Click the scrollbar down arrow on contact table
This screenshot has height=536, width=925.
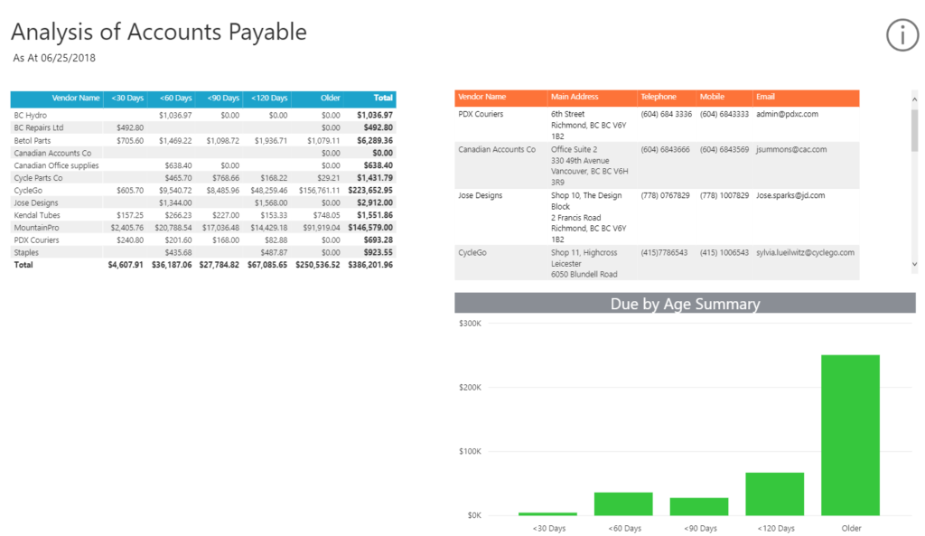point(914,264)
